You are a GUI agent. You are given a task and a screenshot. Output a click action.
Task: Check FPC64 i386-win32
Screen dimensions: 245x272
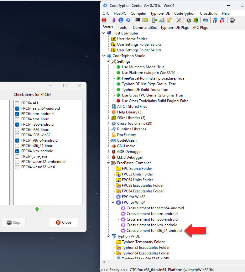[17, 135]
